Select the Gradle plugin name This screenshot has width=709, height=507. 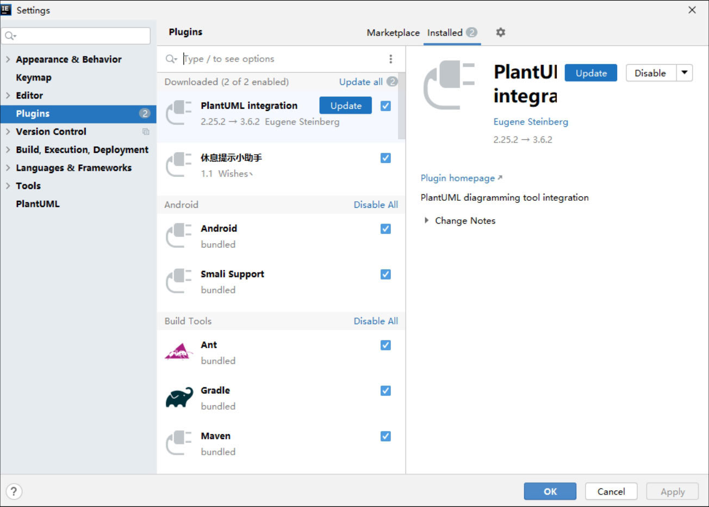tap(215, 391)
